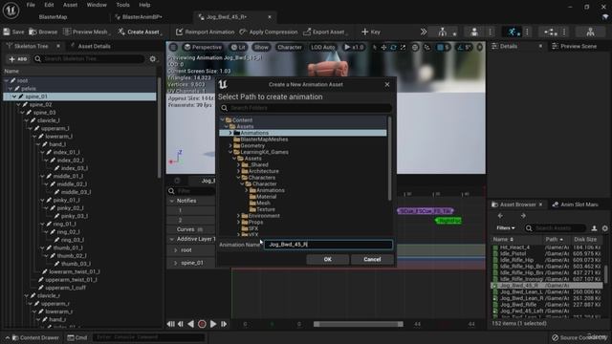Cancel the animation asset dialog

click(372, 259)
